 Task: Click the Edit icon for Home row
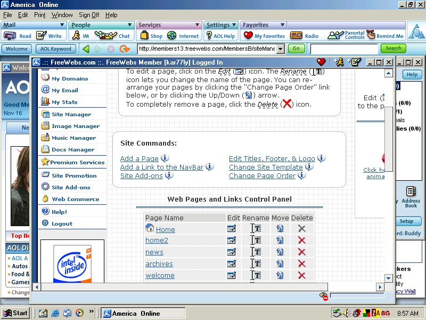point(232,229)
